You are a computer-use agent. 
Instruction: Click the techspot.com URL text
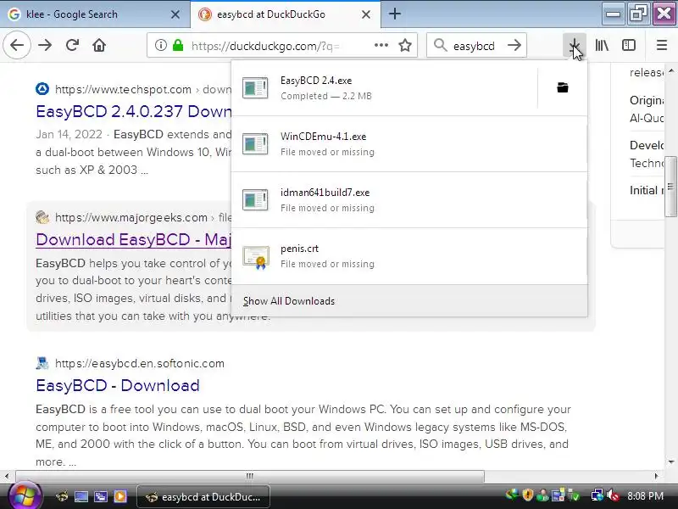click(123, 89)
